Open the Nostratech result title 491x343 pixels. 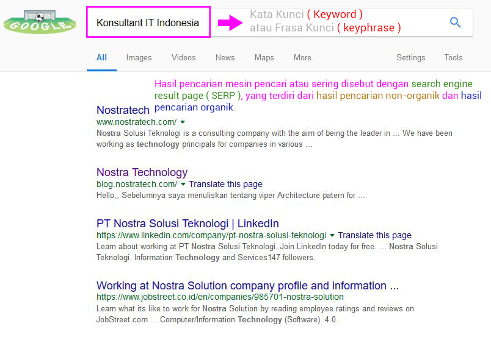coord(123,110)
